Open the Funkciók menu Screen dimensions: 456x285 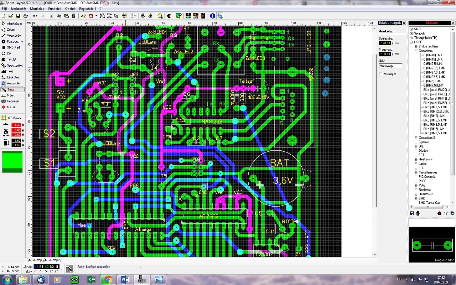(x=55, y=8)
